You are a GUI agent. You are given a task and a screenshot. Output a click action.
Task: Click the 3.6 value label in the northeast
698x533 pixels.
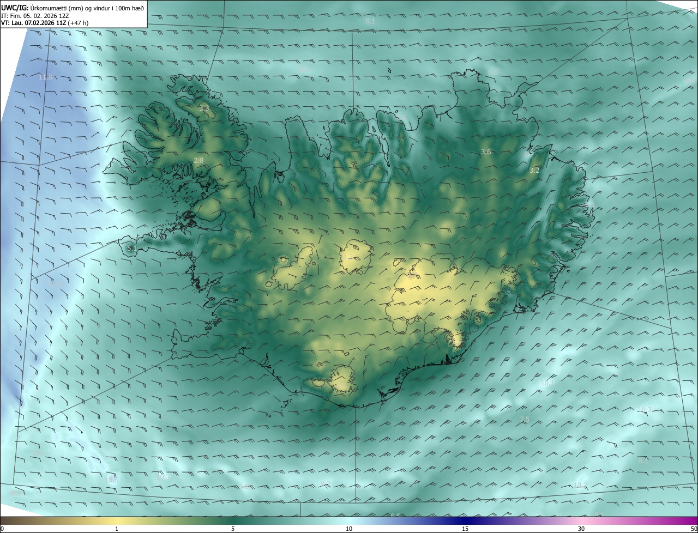(486, 152)
